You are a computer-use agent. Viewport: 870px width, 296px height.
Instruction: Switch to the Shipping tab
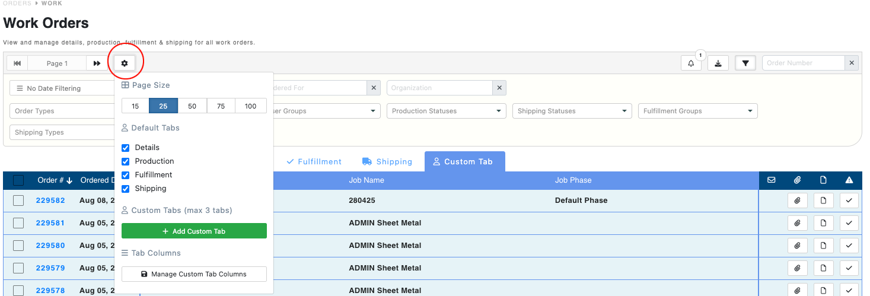tap(387, 161)
